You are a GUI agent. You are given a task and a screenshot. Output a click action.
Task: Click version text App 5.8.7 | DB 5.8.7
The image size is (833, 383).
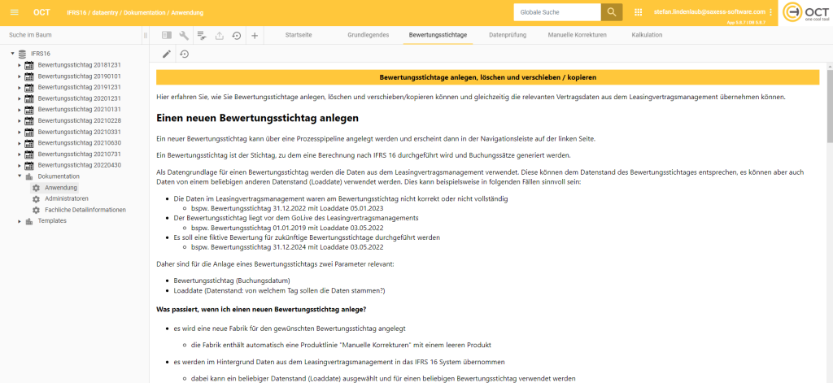[746, 23]
